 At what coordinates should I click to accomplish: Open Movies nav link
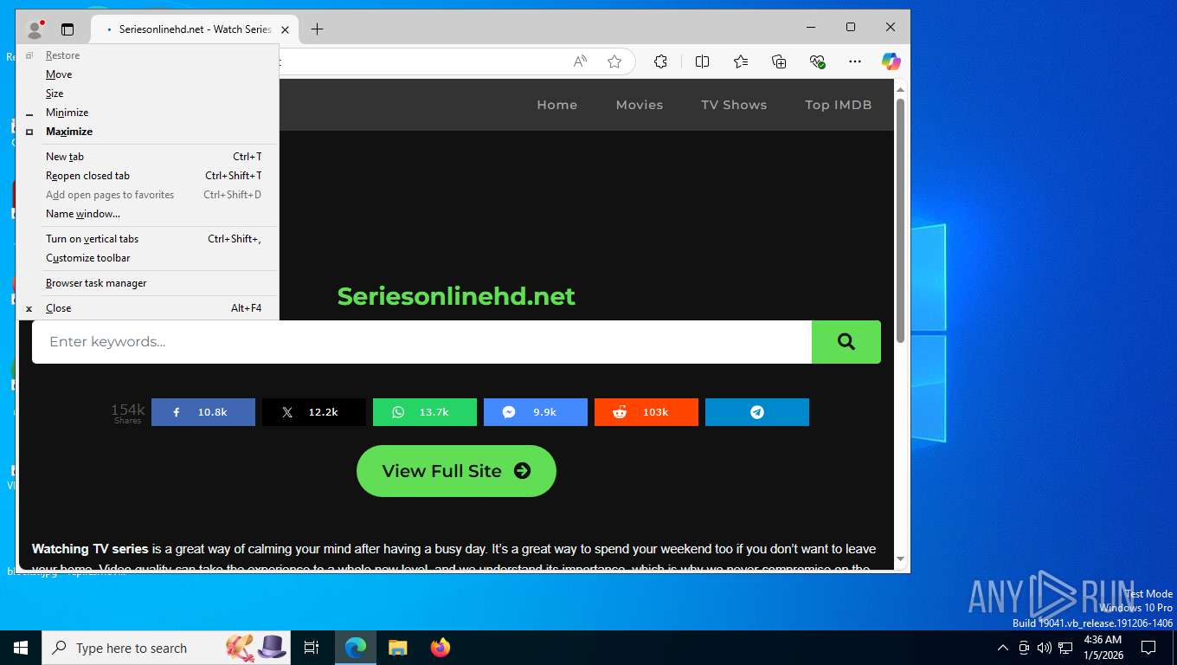pyautogui.click(x=640, y=105)
